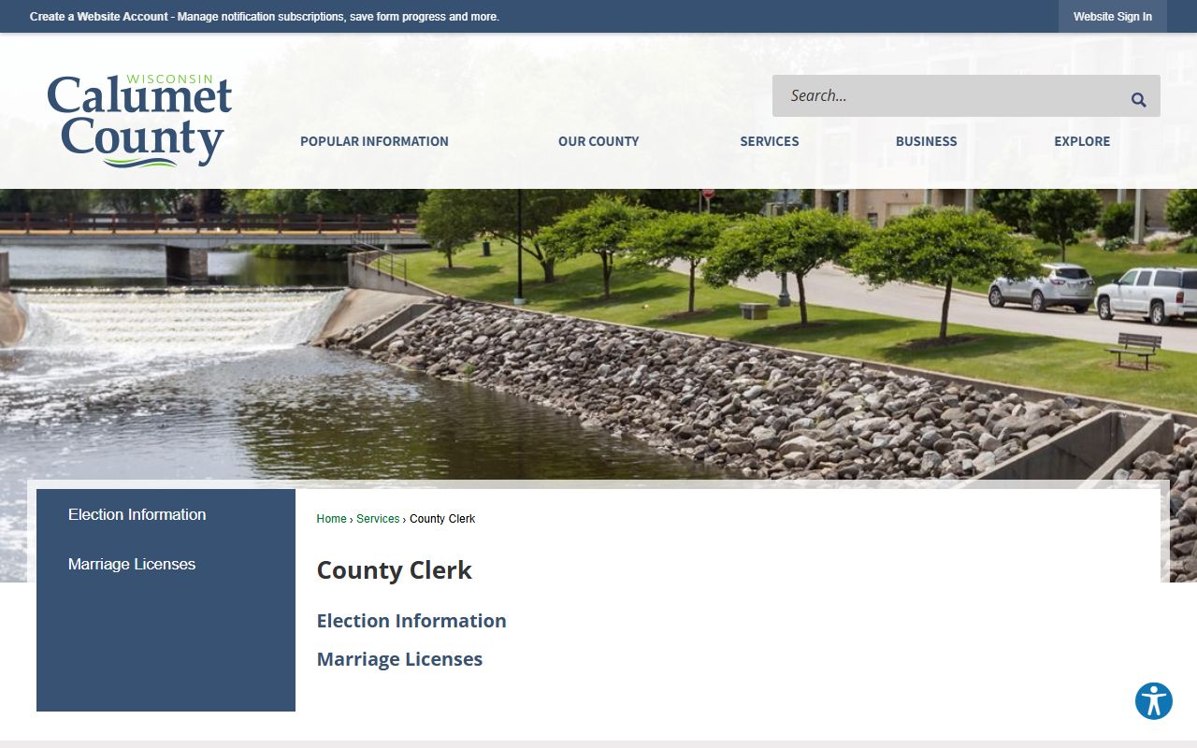The height and width of the screenshot is (748, 1197).
Task: Open the Our County menu
Action: pyautogui.click(x=598, y=141)
